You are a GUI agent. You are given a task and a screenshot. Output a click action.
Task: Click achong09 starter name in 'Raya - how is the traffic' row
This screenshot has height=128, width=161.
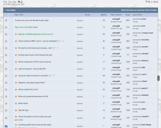tap(116, 26)
